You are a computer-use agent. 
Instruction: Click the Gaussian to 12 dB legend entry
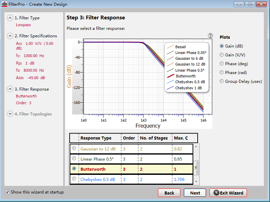click(186, 64)
